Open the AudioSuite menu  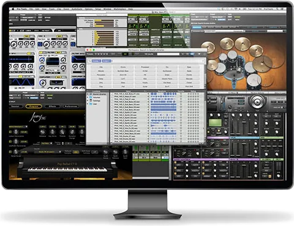pos(77,9)
